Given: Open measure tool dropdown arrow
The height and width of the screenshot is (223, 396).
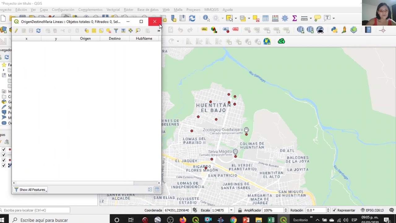Looking at the screenshot, I should [311, 18].
